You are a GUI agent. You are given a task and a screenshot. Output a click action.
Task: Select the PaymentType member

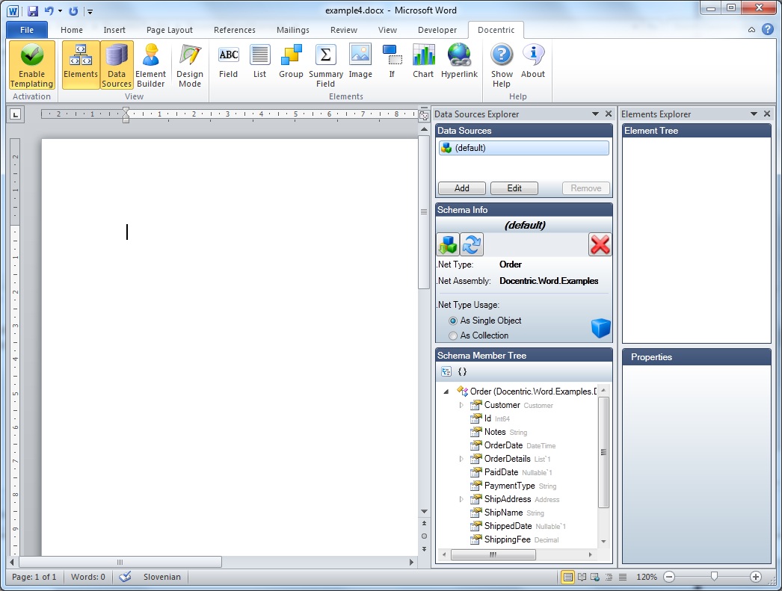pos(514,486)
